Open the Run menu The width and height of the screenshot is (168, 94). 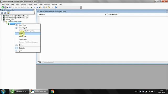pyautogui.click(x=36, y=4)
